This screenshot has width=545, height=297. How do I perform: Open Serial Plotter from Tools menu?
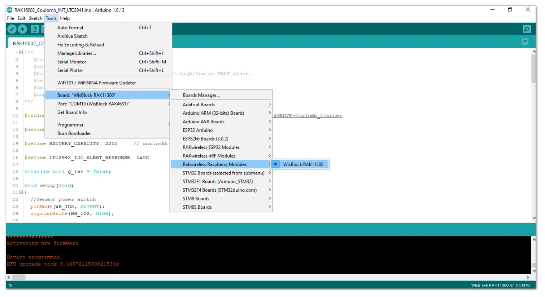point(108,71)
